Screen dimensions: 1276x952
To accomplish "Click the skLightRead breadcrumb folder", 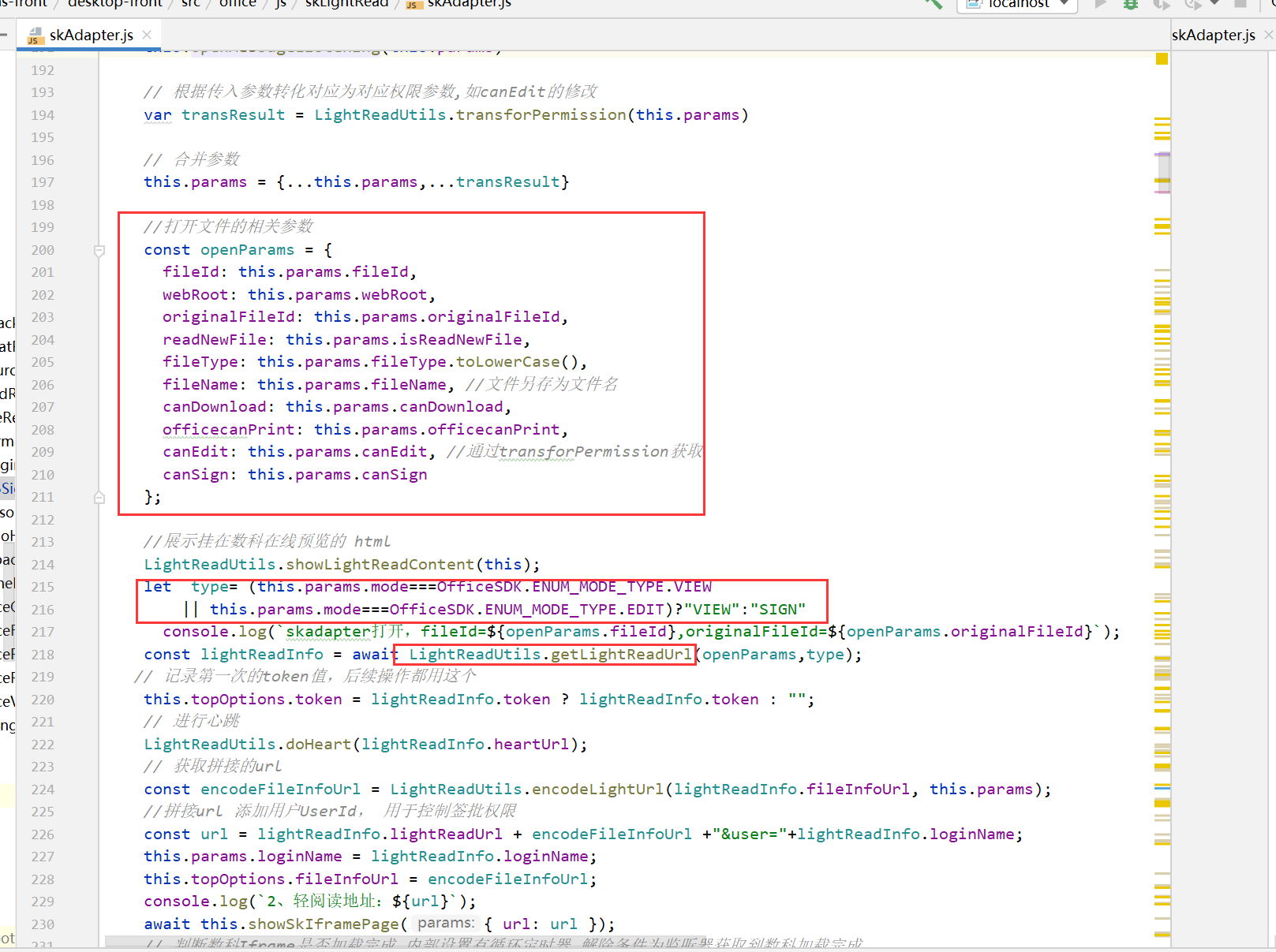I will (346, 4).
